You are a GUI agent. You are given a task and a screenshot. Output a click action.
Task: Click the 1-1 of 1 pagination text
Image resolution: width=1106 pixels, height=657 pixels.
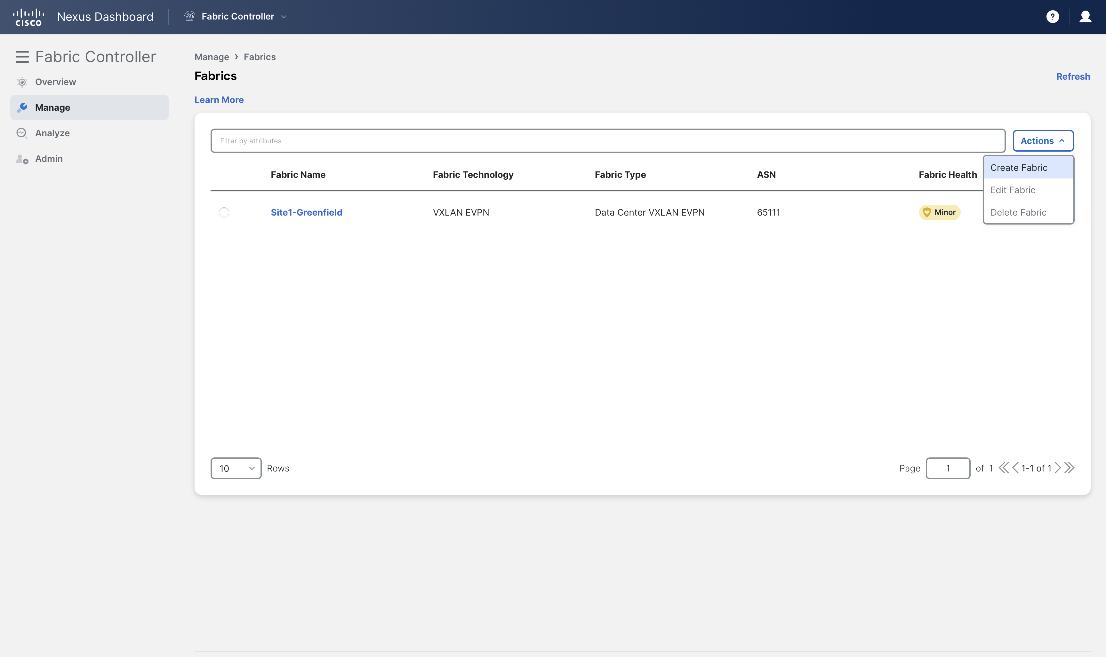[1036, 468]
